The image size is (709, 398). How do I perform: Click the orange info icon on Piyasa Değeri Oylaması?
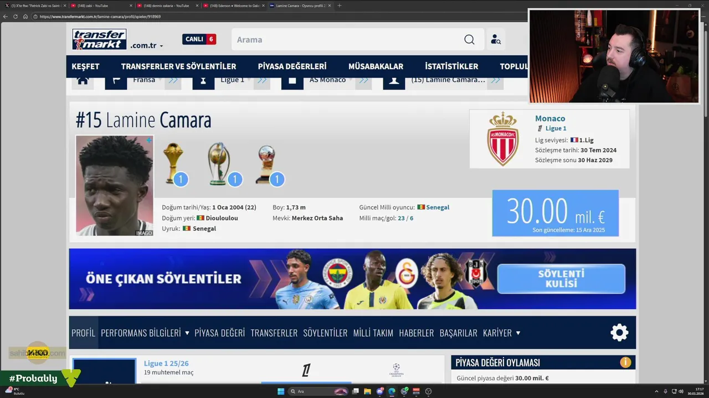point(625,363)
